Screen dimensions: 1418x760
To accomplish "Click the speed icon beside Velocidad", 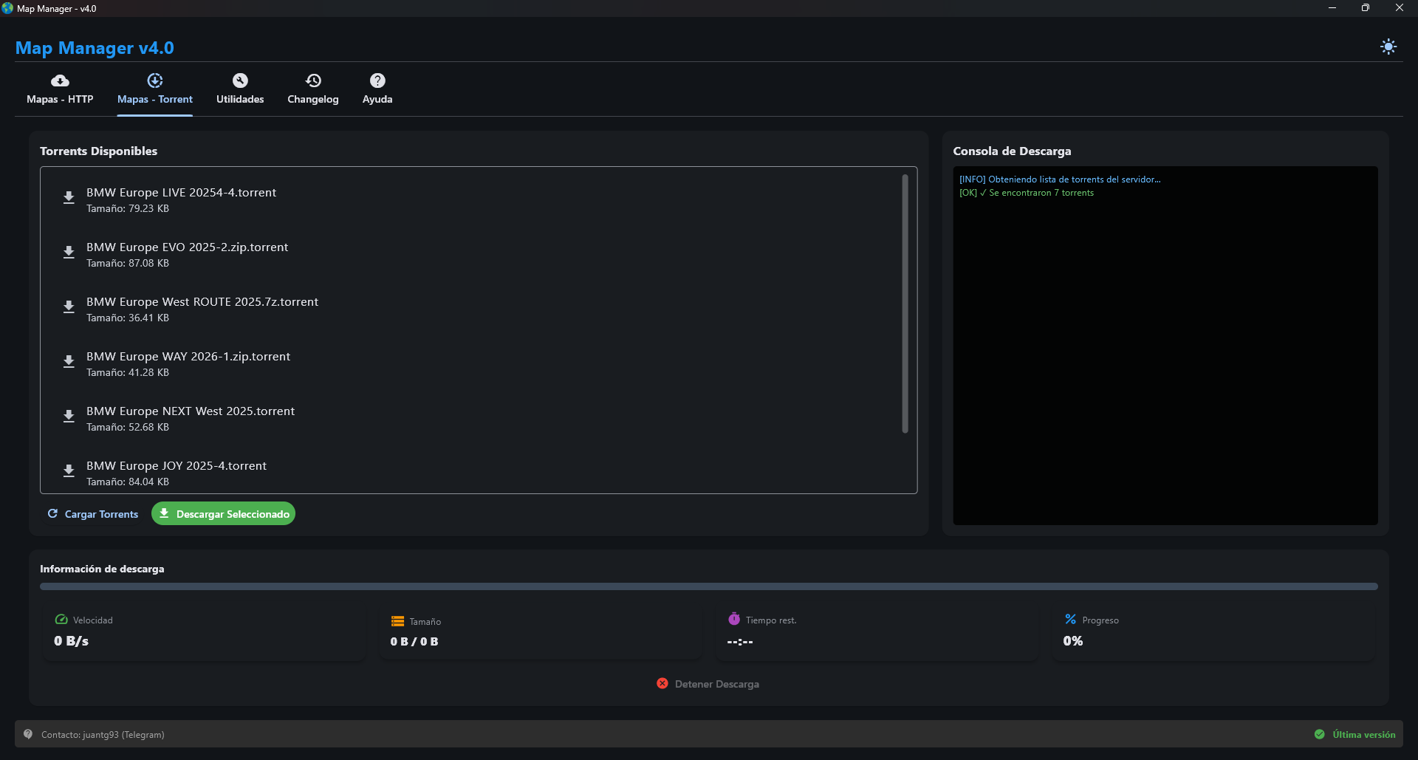I will [x=61, y=620].
